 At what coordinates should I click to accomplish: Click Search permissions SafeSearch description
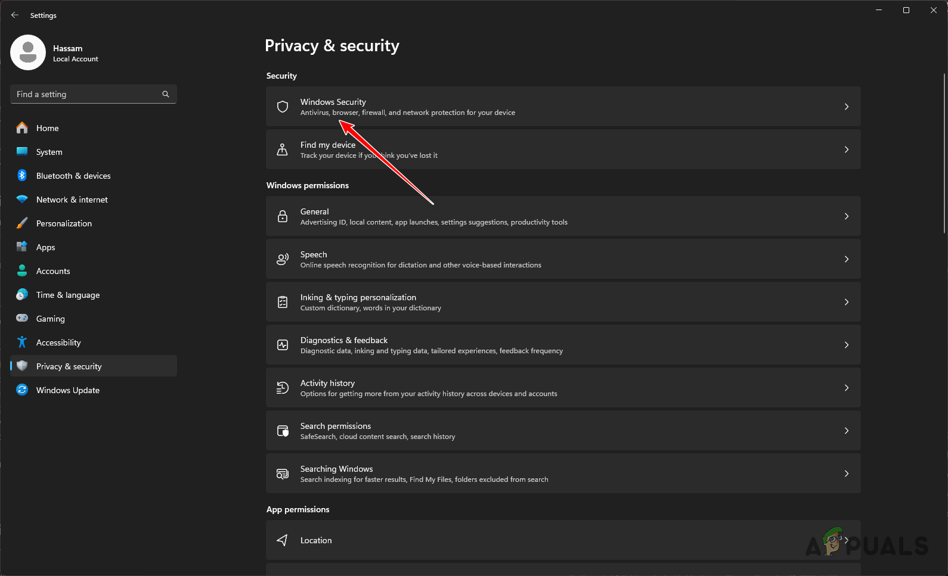click(378, 437)
